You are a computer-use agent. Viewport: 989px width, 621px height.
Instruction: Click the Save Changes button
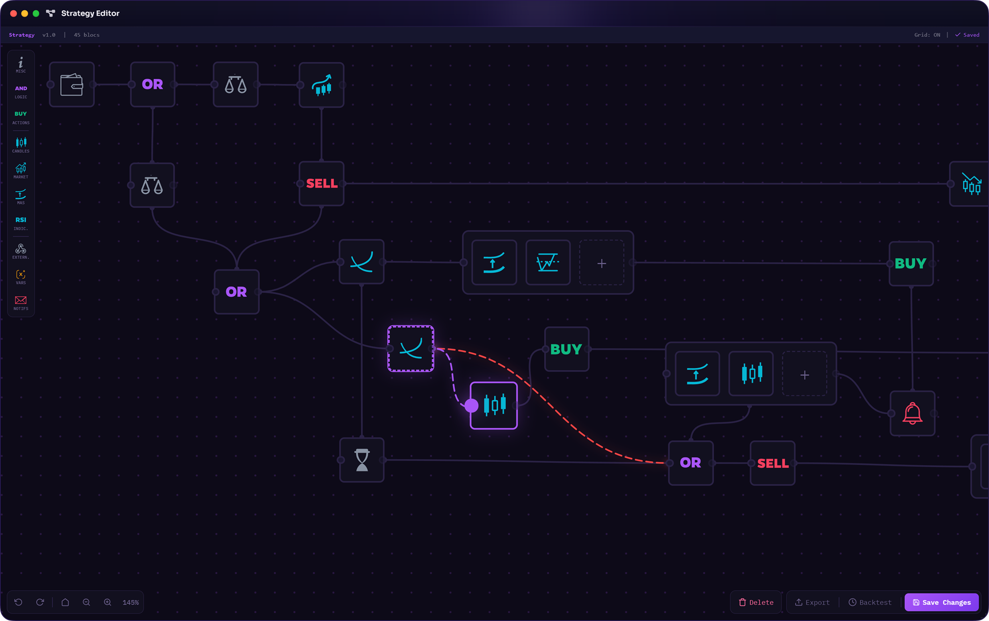coord(941,602)
